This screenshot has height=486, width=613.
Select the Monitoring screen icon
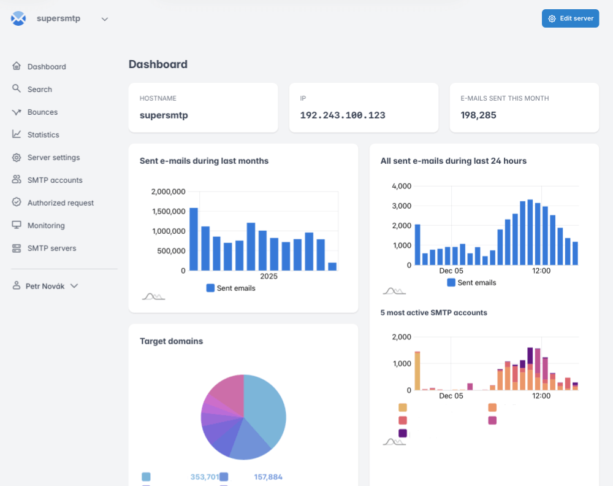point(17,225)
